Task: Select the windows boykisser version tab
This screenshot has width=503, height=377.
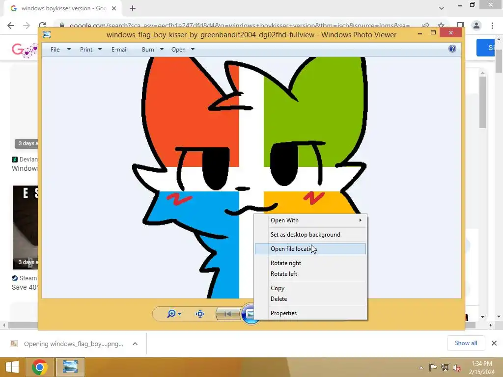Action: 63,8
